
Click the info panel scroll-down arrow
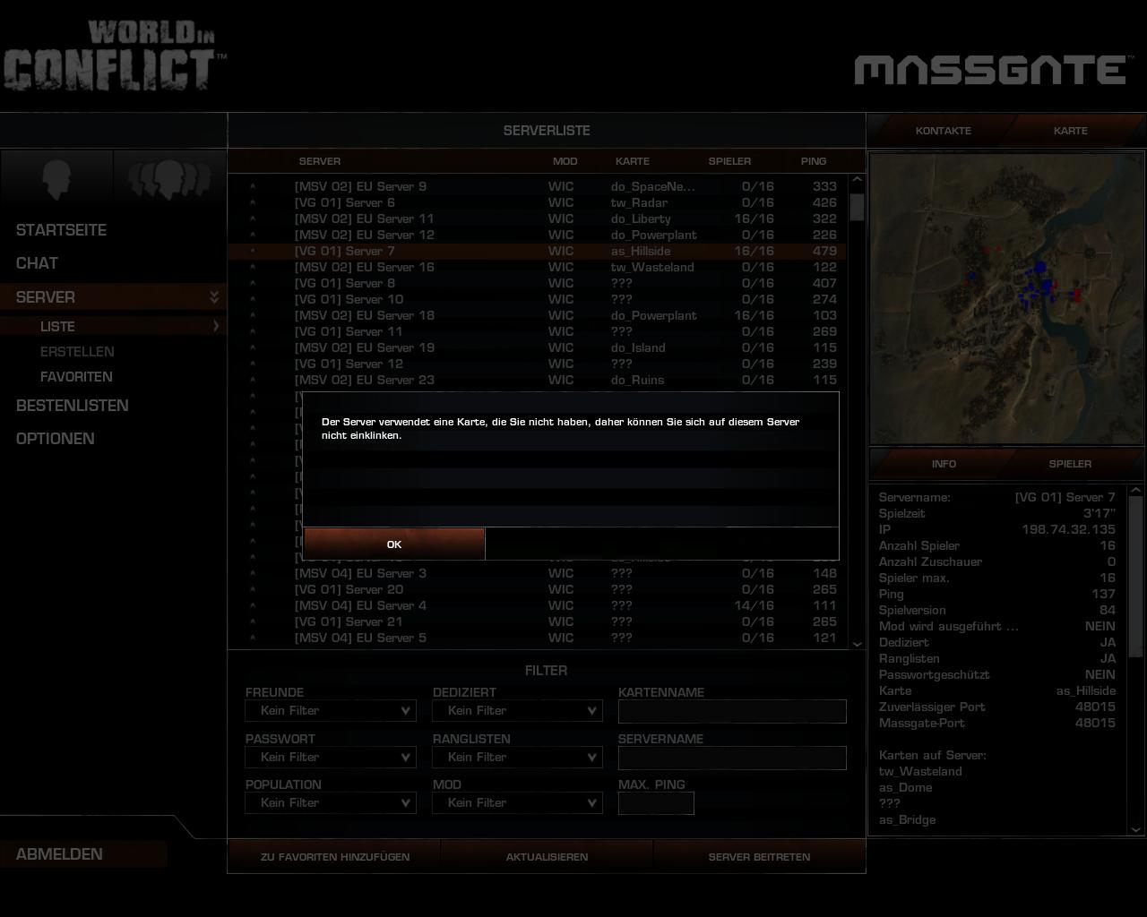(x=1136, y=829)
